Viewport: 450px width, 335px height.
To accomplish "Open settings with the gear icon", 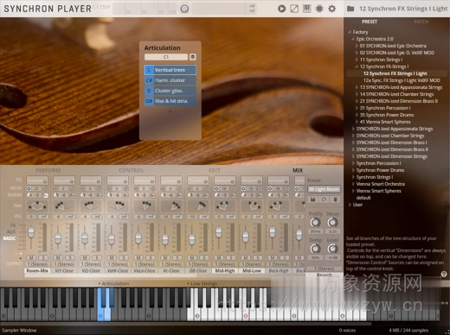I will click(x=332, y=9).
